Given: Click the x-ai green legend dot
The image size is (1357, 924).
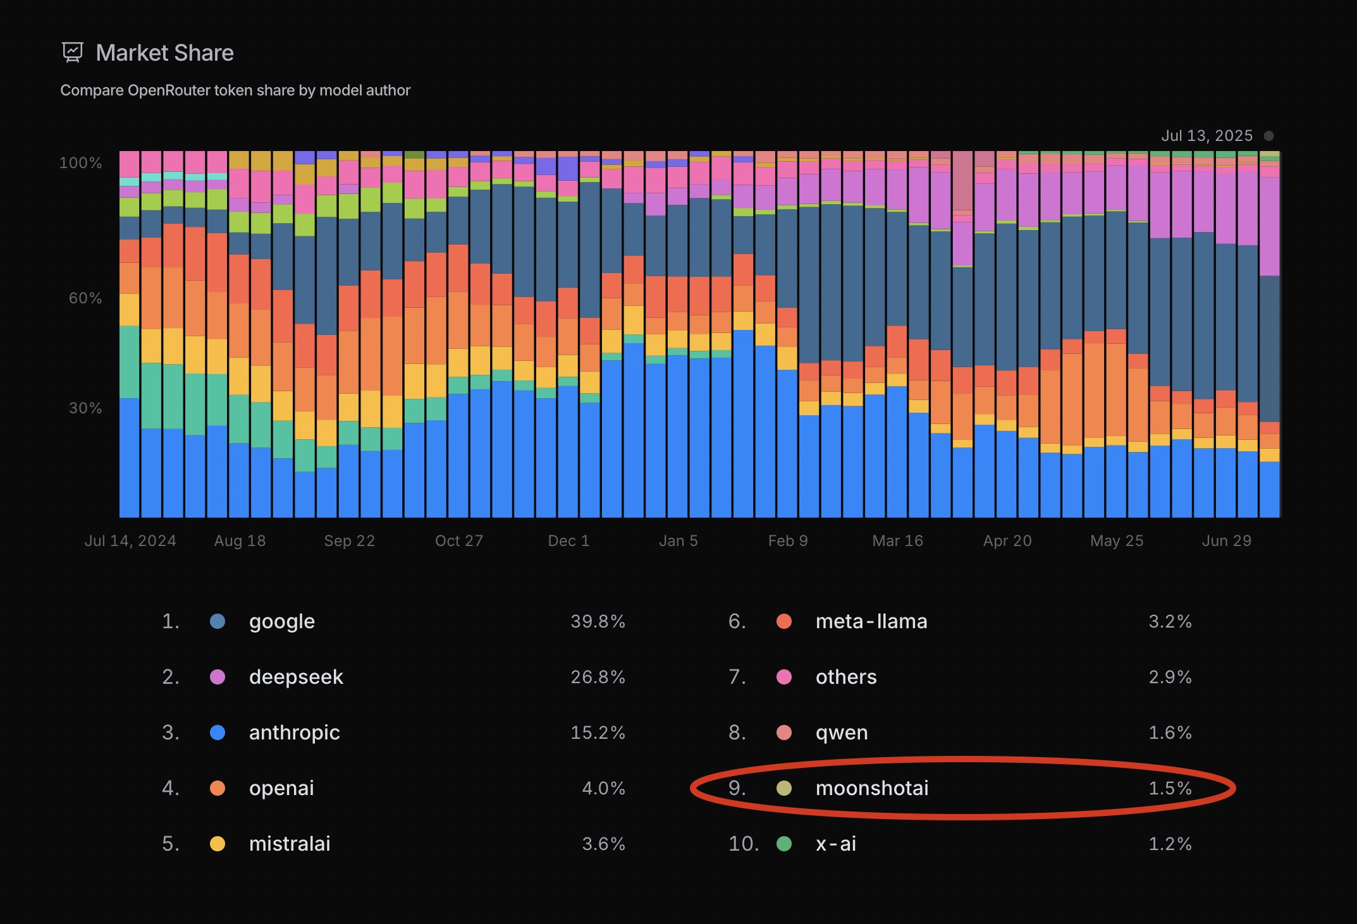Looking at the screenshot, I should tap(784, 844).
